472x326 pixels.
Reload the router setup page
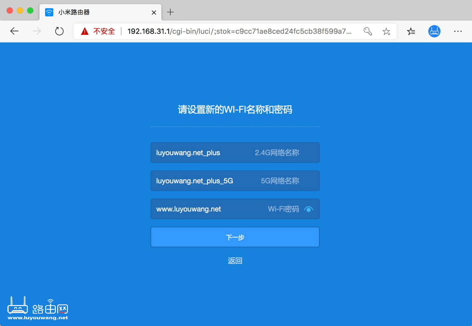[x=59, y=31]
